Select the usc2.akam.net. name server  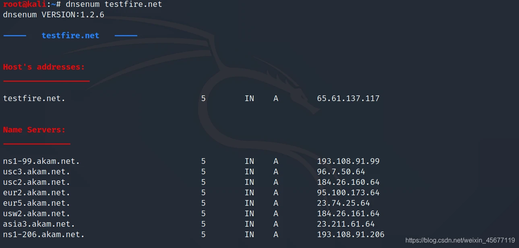point(37,182)
